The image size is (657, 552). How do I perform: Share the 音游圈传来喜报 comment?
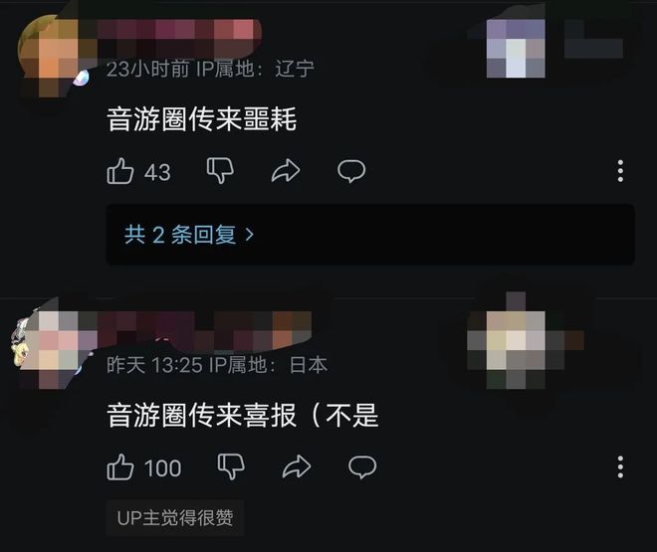(x=297, y=466)
